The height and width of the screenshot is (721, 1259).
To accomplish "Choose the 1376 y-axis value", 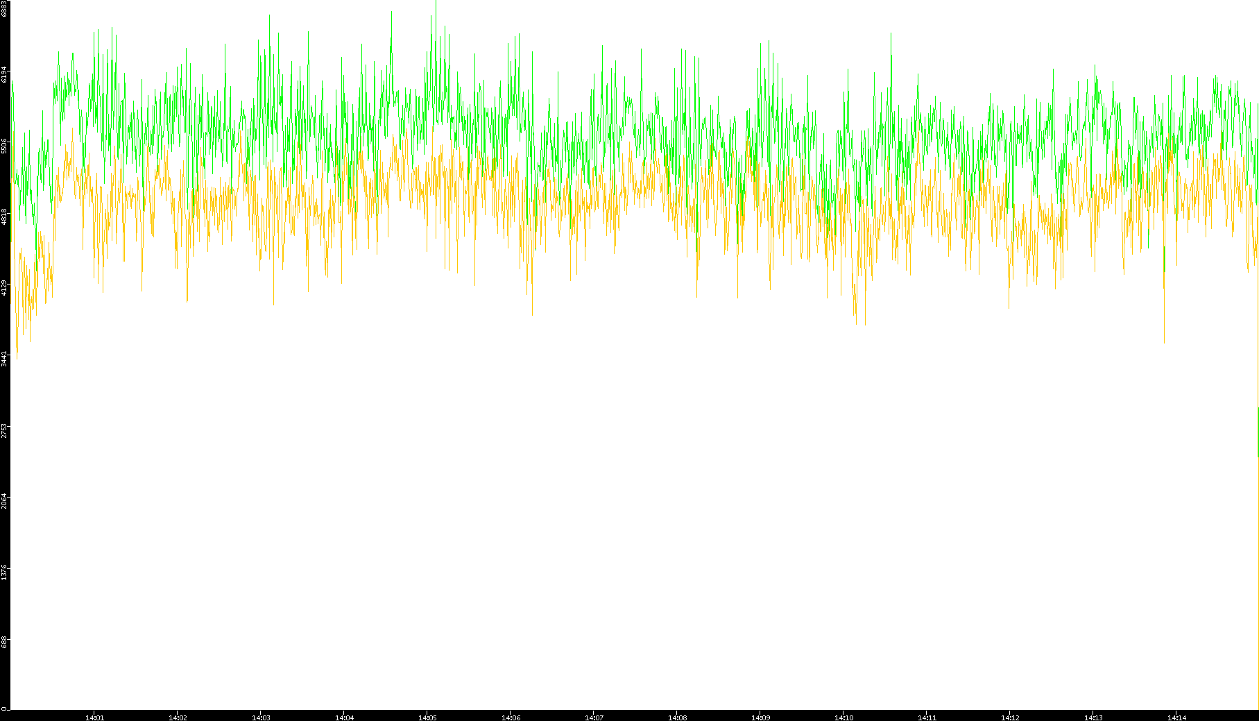I will click(5, 572).
